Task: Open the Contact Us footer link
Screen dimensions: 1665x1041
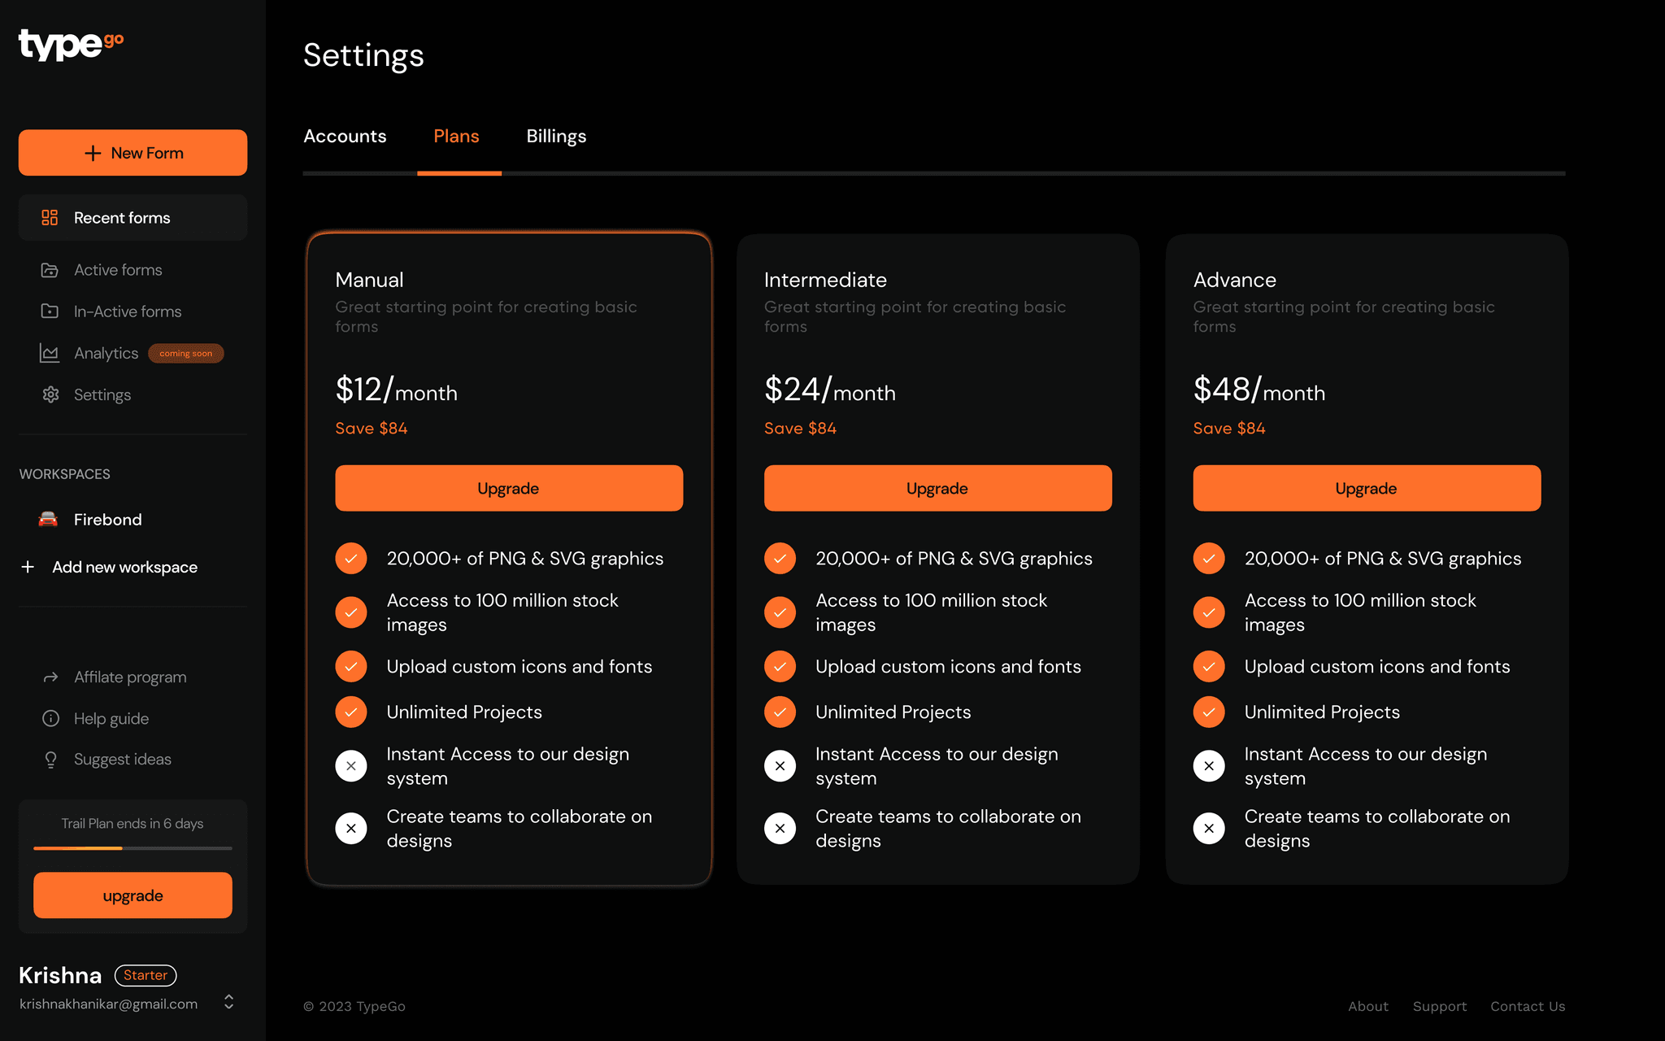Action: tap(1528, 1006)
